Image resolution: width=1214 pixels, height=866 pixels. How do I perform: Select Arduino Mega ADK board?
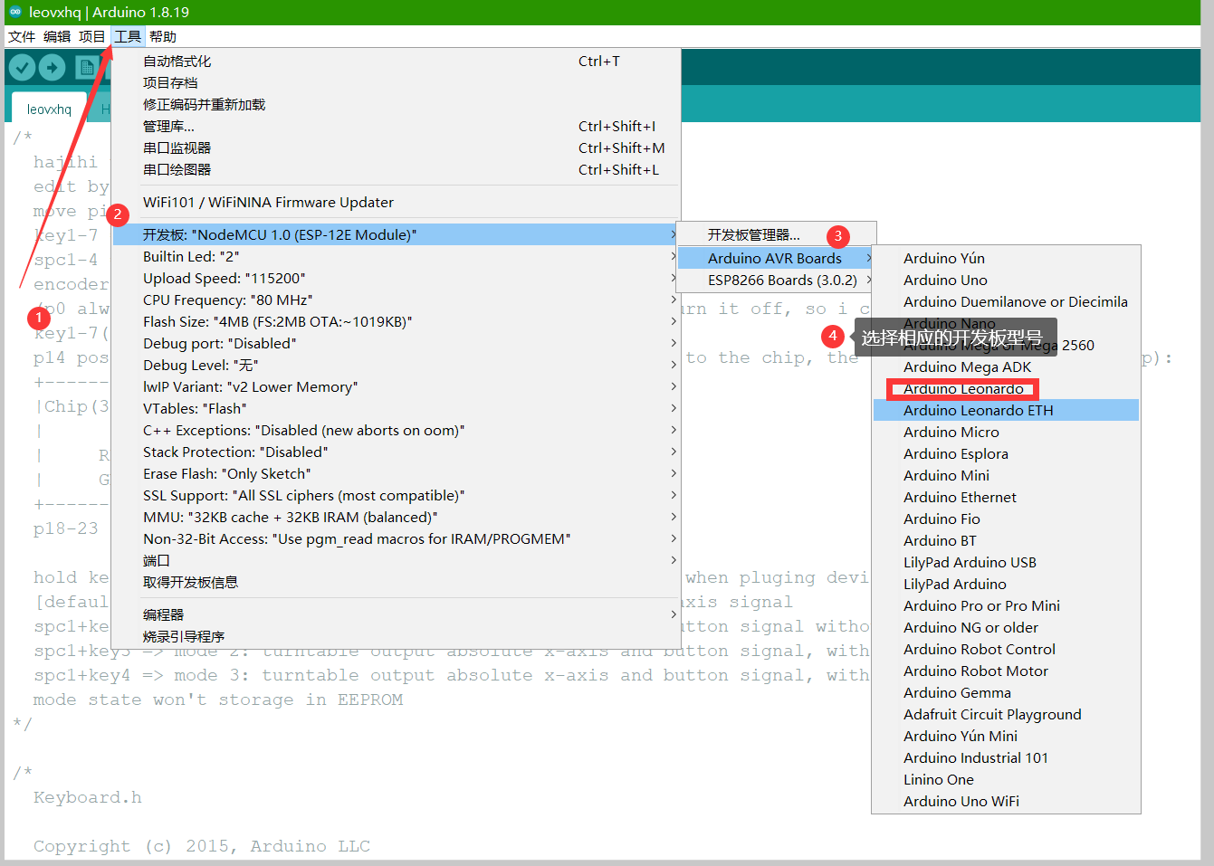(x=1006, y=367)
